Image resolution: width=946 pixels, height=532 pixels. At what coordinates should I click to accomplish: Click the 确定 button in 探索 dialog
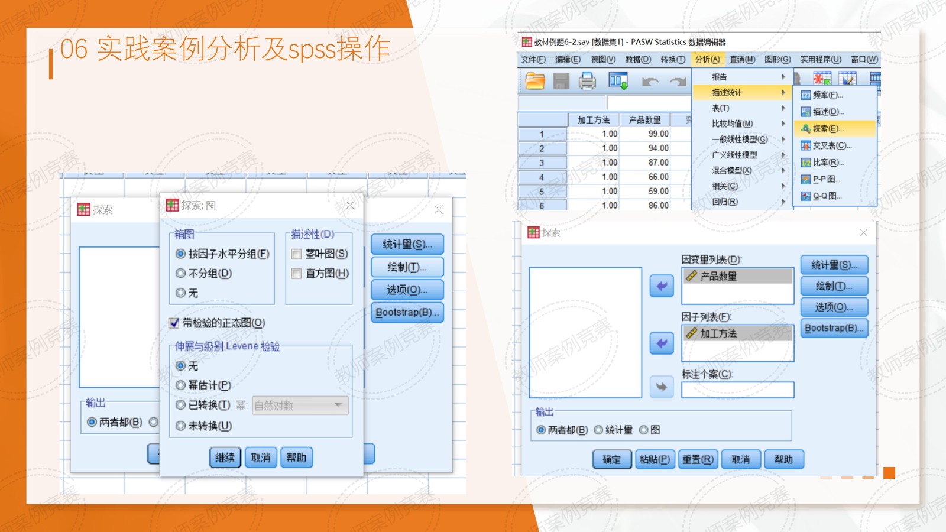click(x=611, y=459)
